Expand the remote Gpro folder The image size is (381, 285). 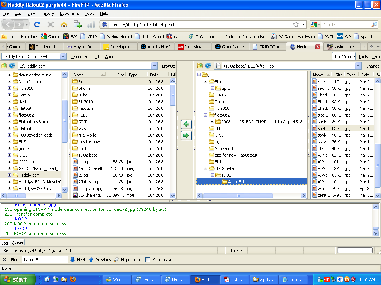click(212, 88)
